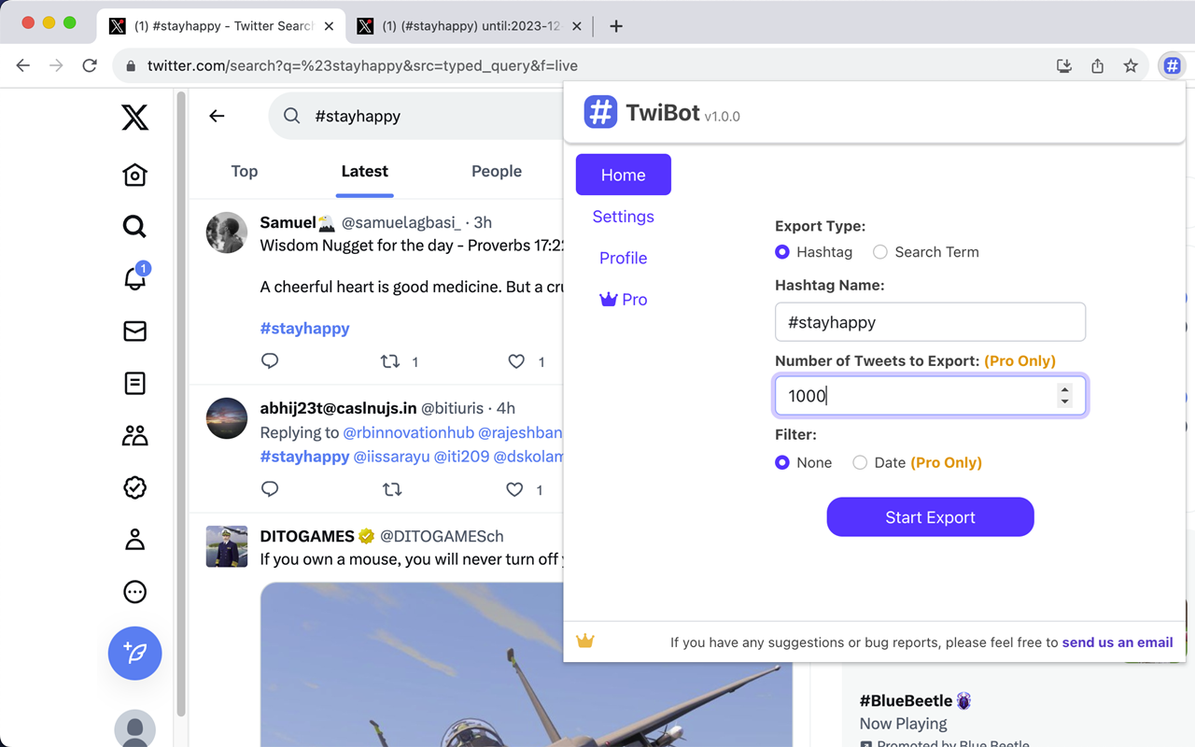
Task: Select the Explore search icon in sidebar
Action: [134, 226]
